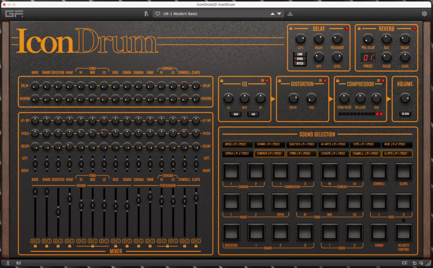Open the preset library browser icon
The image size is (433, 268).
pyautogui.click(x=147, y=14)
